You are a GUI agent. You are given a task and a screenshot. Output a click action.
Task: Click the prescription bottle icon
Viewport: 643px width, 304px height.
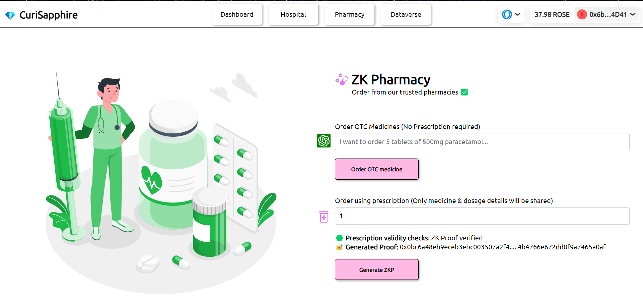324,217
